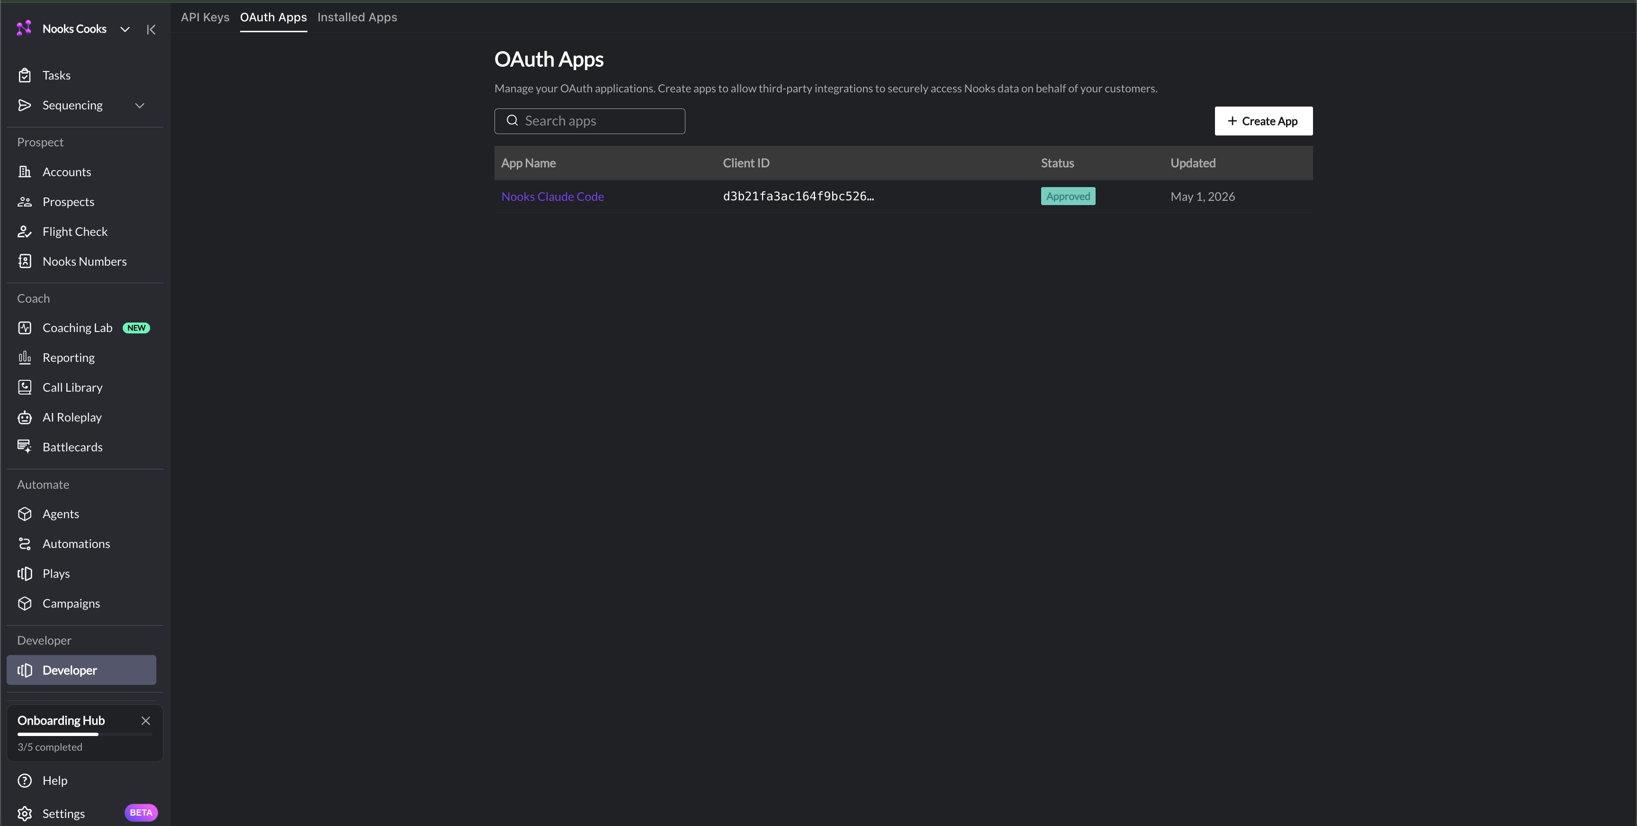Viewport: 1637px width, 826px height.
Task: Switch to the Installed Apps tab
Action: pos(357,17)
